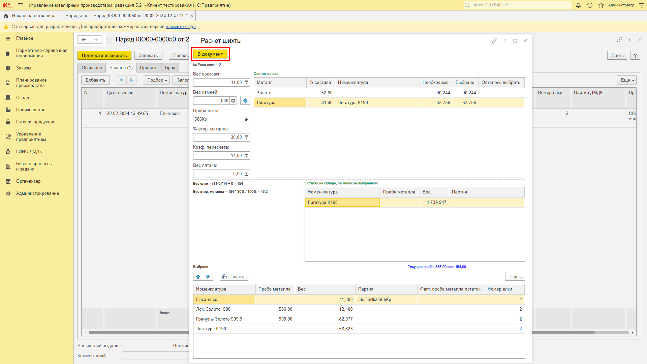Click В документ button
The image size is (647, 364).
pos(210,54)
